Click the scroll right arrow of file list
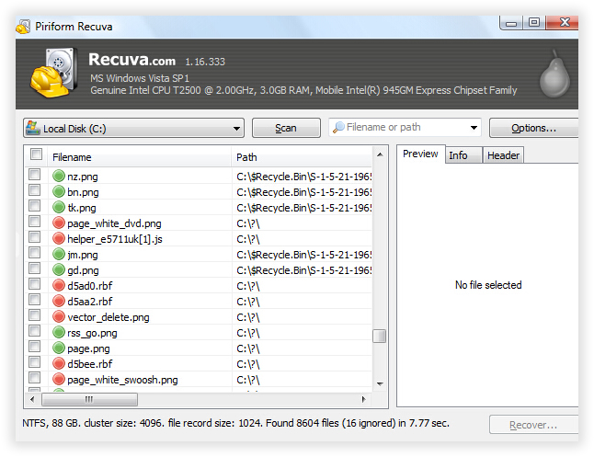 pos(364,399)
